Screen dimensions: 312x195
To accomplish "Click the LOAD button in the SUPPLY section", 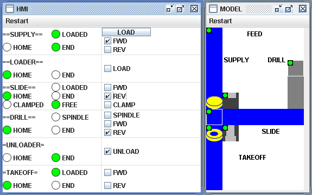I will pos(126,32).
